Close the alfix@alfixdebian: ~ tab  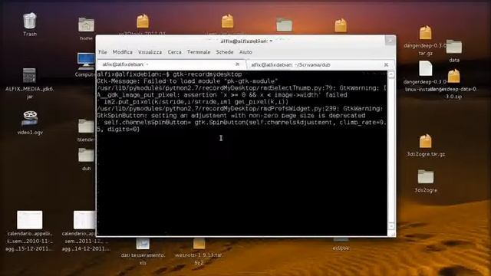[237, 64]
